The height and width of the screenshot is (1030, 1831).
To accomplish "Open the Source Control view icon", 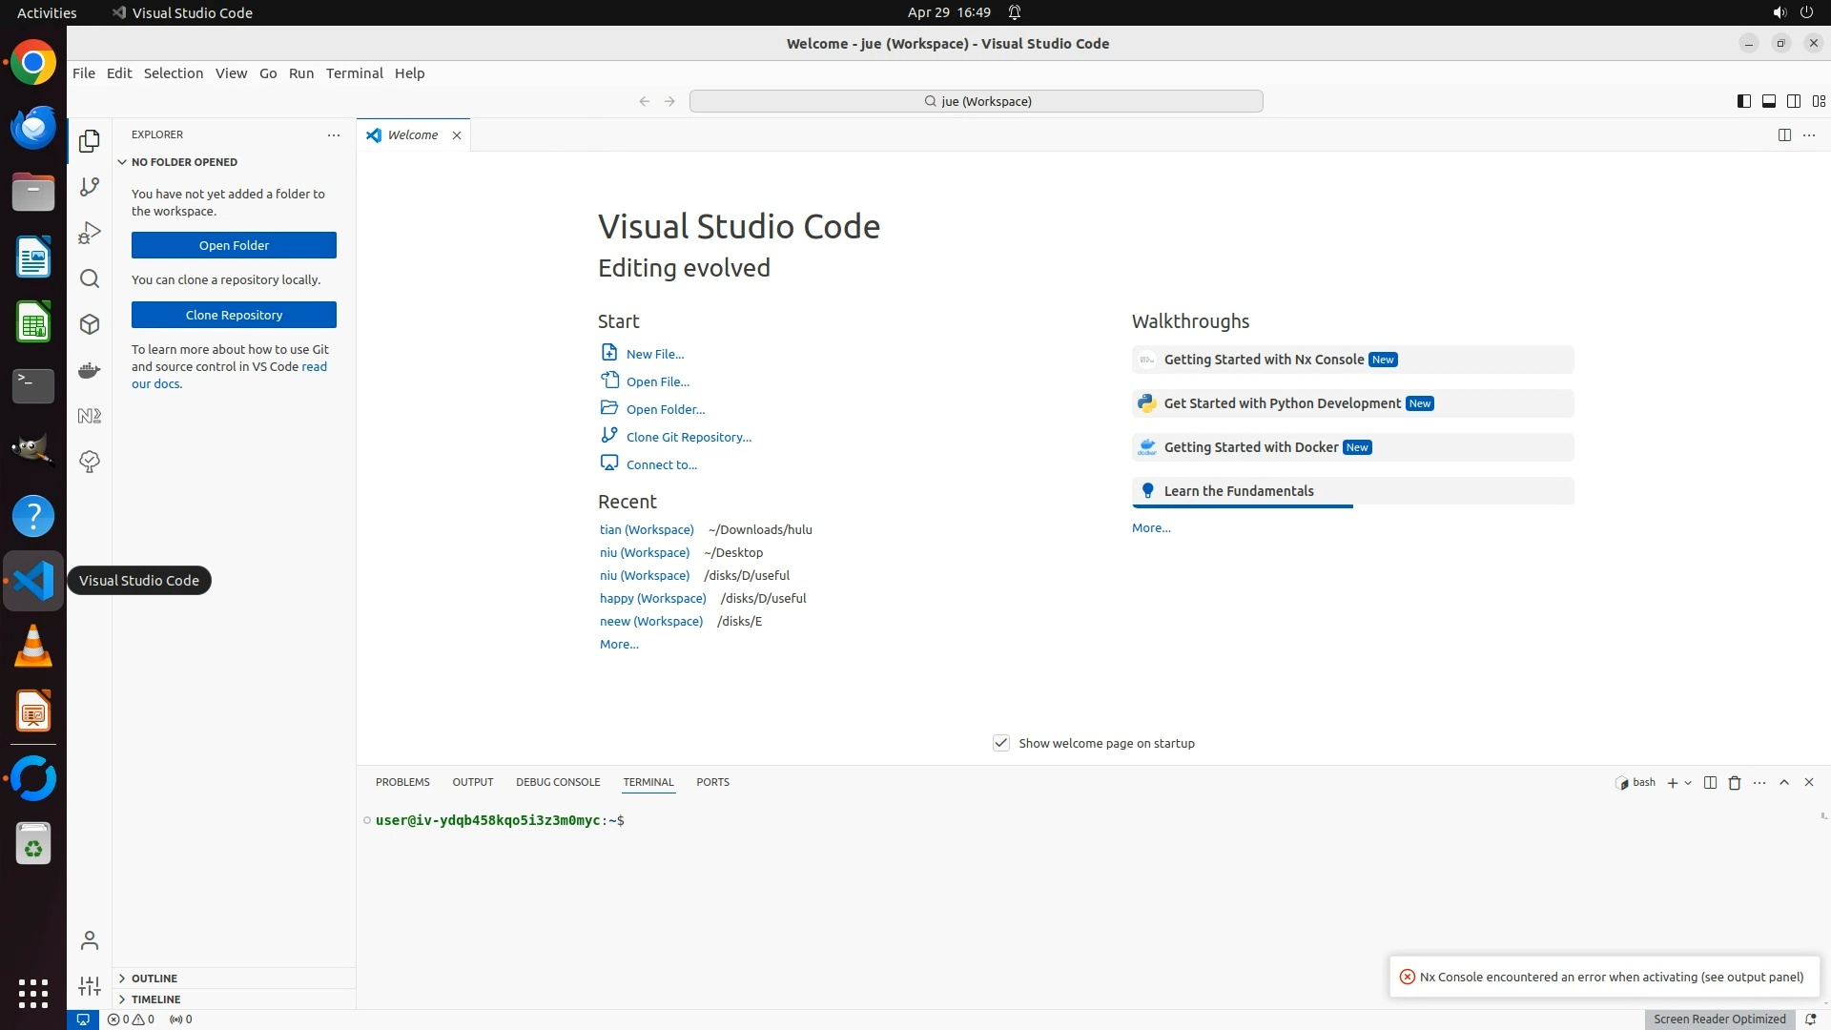I will (90, 187).
